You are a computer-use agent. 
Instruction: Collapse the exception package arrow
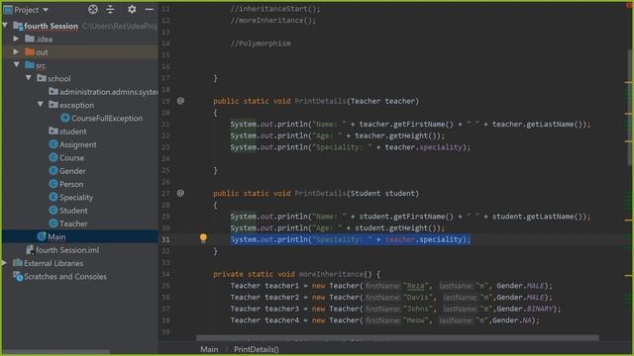point(41,105)
